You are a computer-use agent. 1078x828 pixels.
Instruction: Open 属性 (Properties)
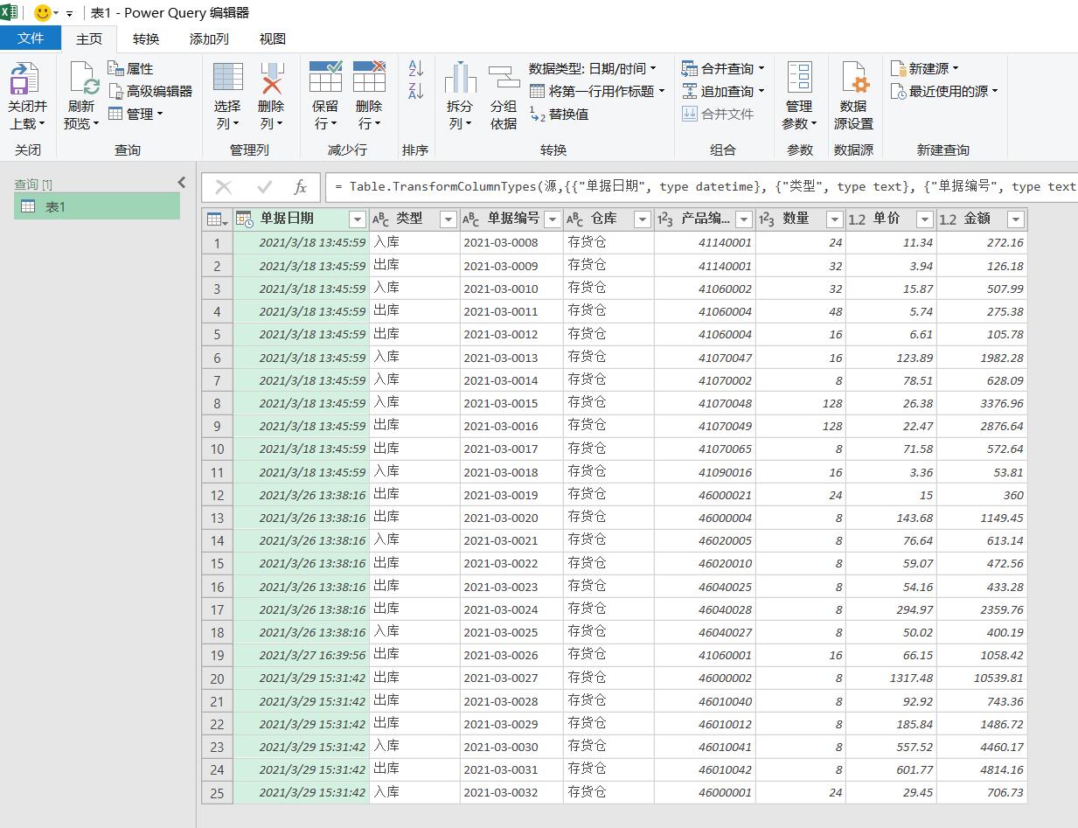(130, 68)
